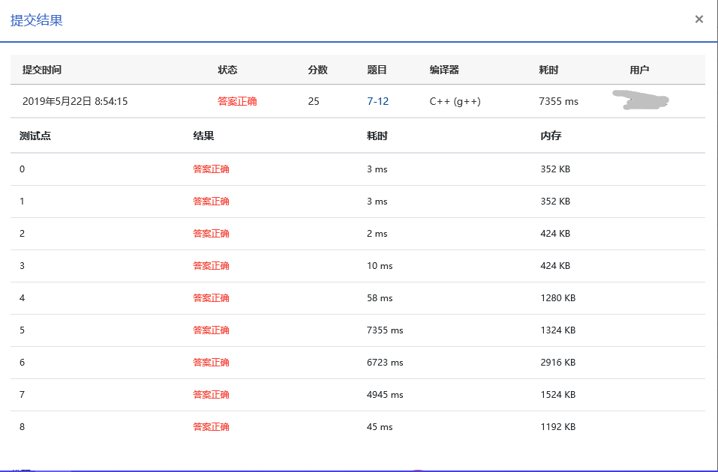Click compiler value C++ (g++)
Viewport: 718px width, 472px height.
[x=455, y=102]
